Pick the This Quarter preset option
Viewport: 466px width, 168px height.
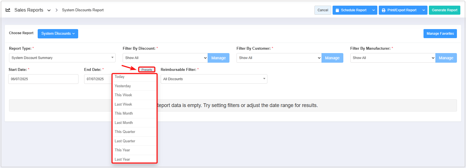tap(125, 132)
